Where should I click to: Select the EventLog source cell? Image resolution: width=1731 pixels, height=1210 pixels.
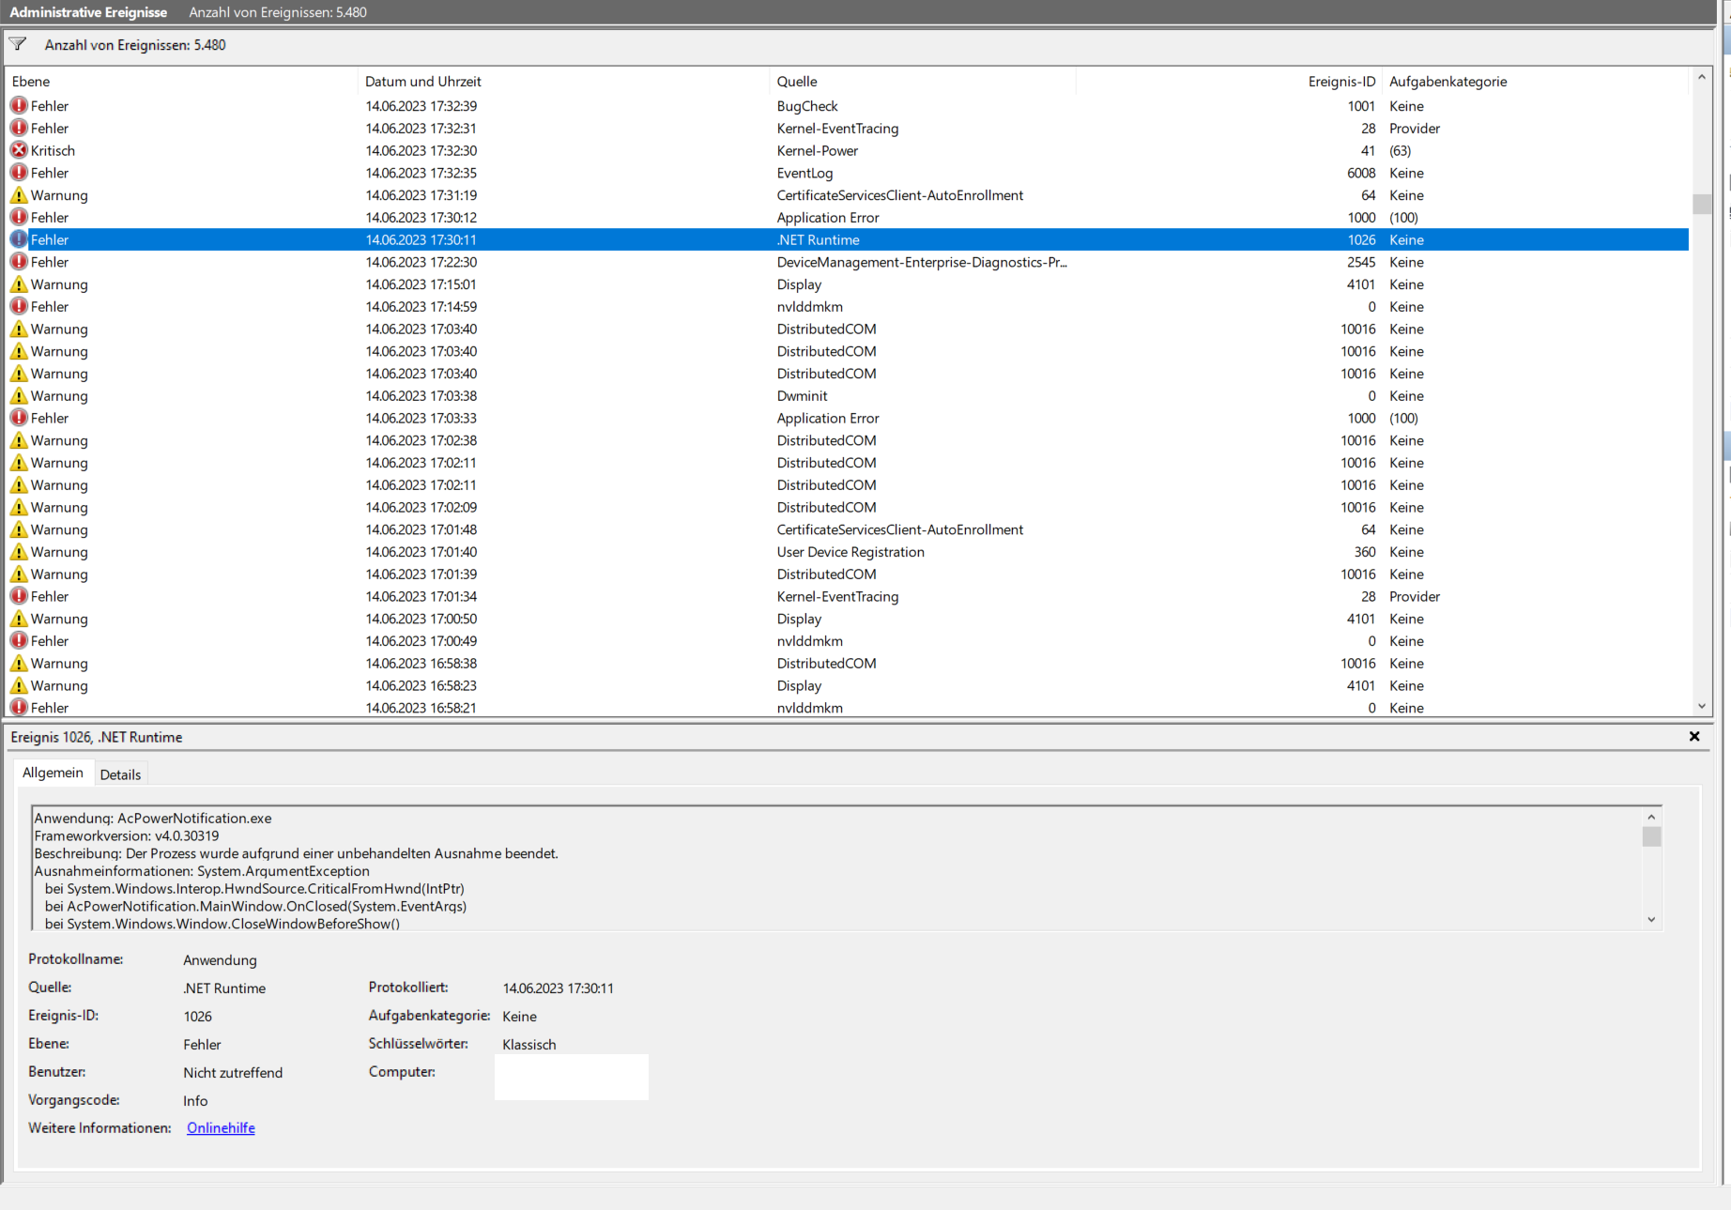click(804, 173)
